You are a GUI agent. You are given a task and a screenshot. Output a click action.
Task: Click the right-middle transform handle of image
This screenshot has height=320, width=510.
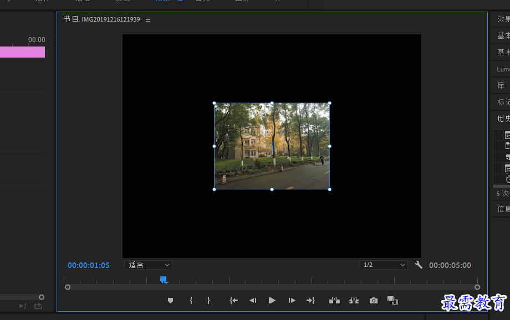click(x=329, y=146)
